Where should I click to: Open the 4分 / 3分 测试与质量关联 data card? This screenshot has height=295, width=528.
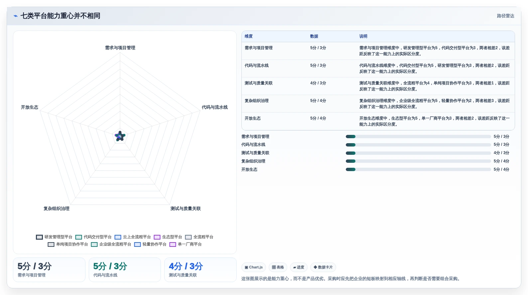click(200, 270)
